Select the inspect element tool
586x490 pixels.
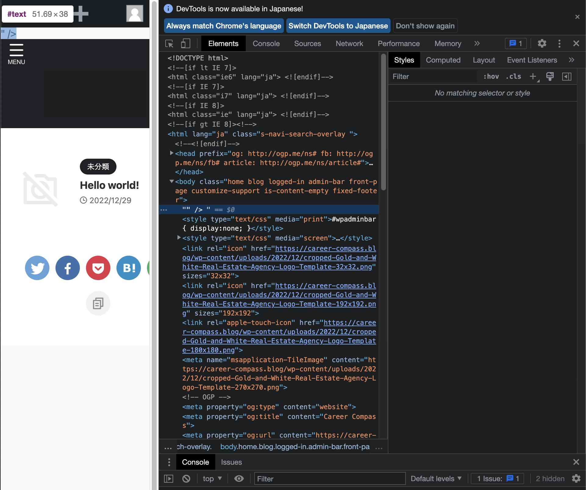tap(169, 43)
